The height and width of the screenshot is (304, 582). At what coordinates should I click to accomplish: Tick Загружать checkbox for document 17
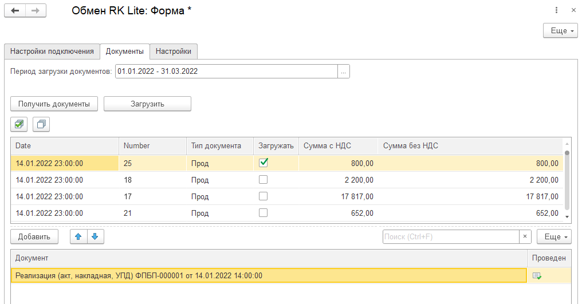(x=264, y=196)
